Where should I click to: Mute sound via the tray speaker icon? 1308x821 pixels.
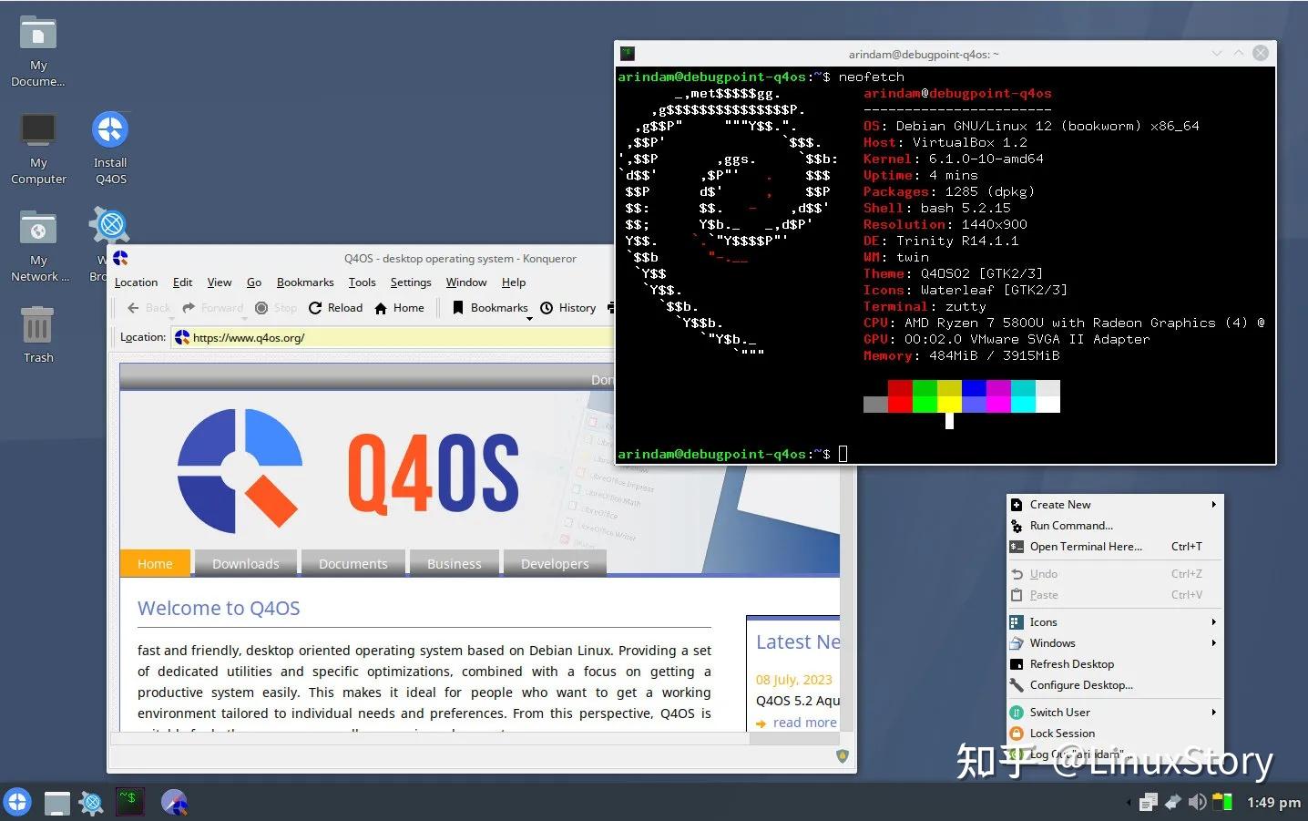(1198, 802)
